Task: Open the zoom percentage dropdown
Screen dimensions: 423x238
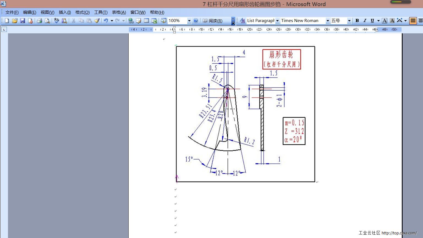Action: point(189,21)
